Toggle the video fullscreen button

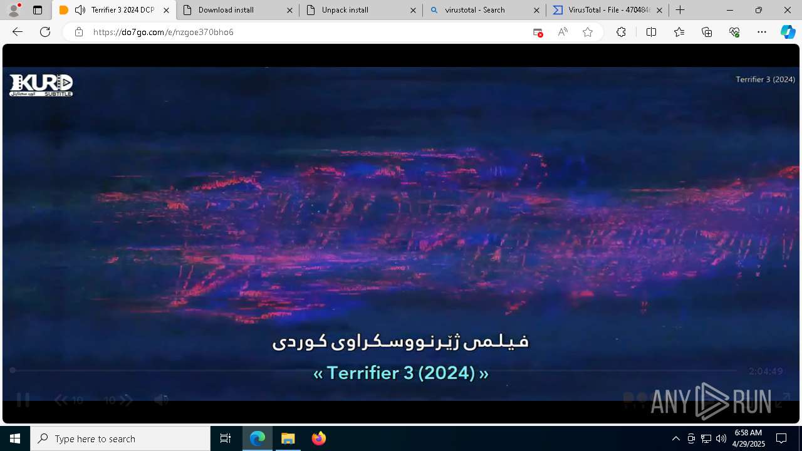pos(782,400)
